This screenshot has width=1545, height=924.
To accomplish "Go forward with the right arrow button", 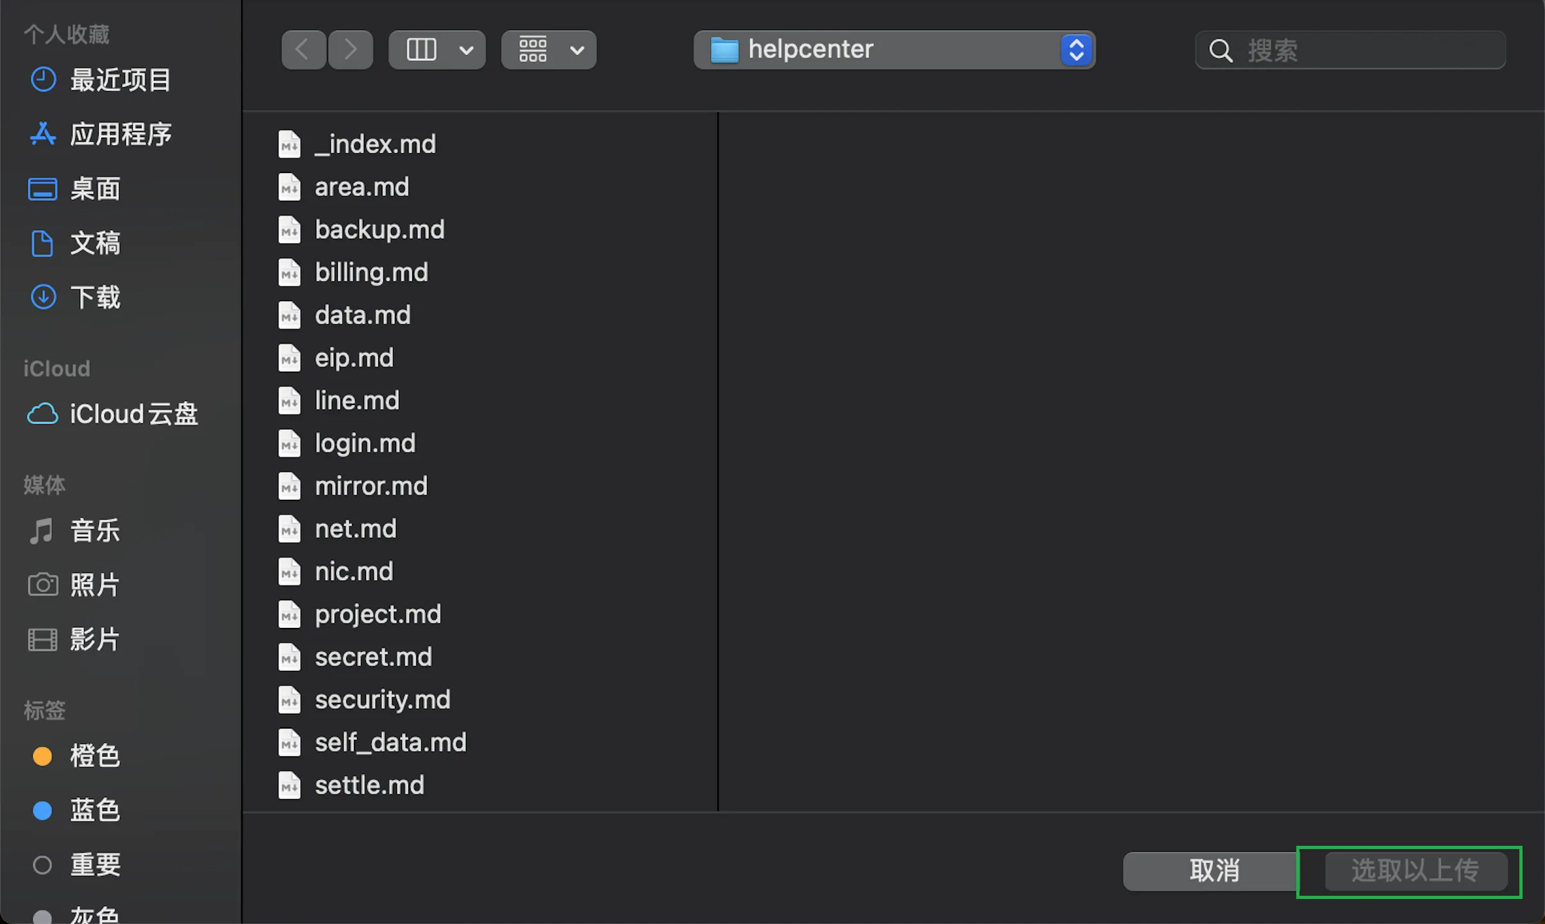I will [x=350, y=49].
